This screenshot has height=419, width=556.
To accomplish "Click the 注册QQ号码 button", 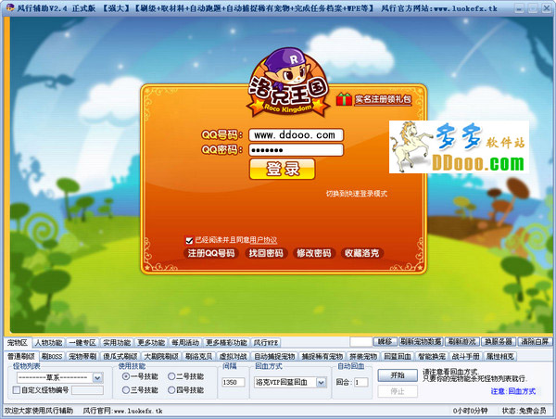I will click(x=211, y=253).
